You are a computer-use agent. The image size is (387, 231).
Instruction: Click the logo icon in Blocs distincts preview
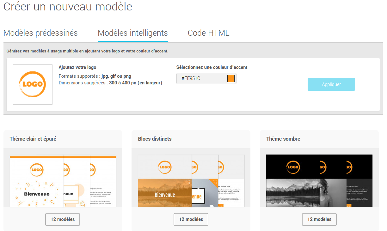pyautogui.click(x=165, y=167)
